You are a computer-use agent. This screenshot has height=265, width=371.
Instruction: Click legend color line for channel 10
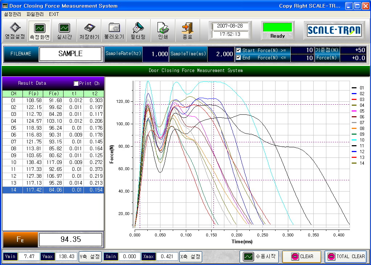pyautogui.click(x=354, y=140)
